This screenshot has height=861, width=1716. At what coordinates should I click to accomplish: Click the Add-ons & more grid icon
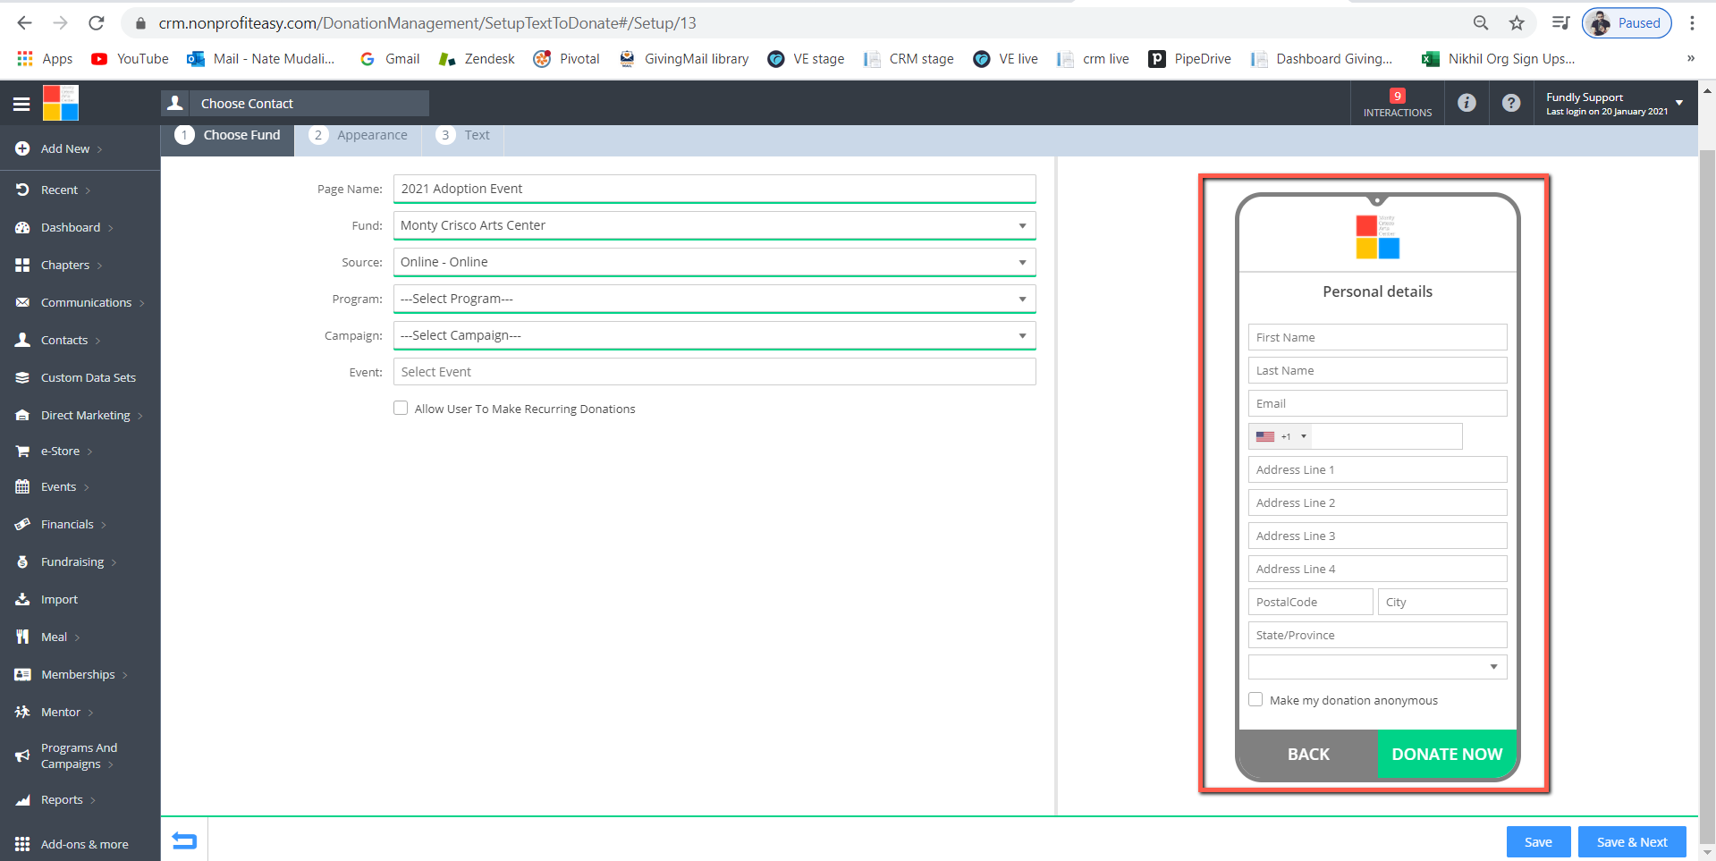click(x=22, y=844)
